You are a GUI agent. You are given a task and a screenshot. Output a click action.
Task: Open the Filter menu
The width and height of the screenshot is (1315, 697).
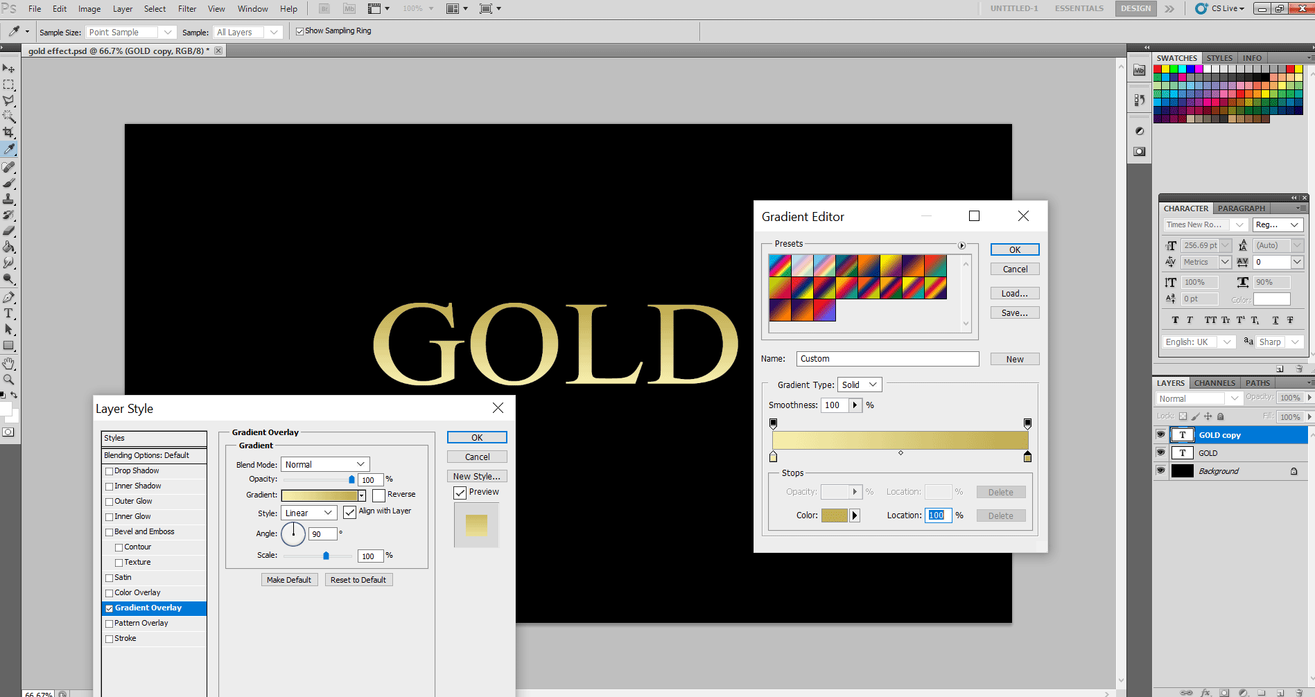click(186, 8)
